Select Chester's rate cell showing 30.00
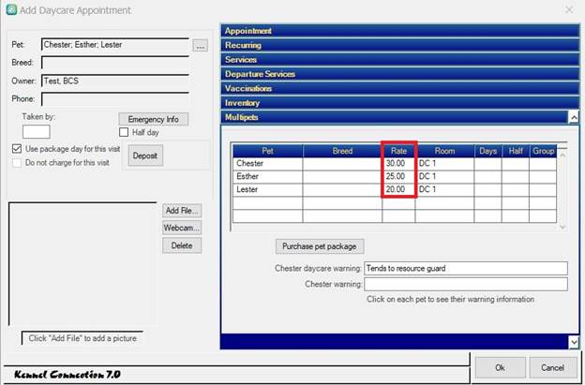Screen dimensions: 585x385 click(398, 163)
